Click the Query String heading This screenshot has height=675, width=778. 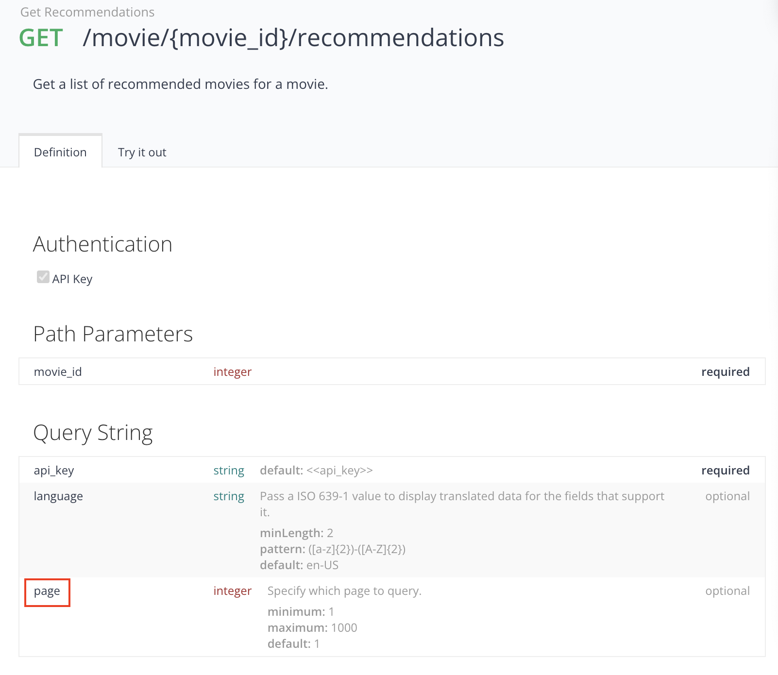pyautogui.click(x=93, y=433)
